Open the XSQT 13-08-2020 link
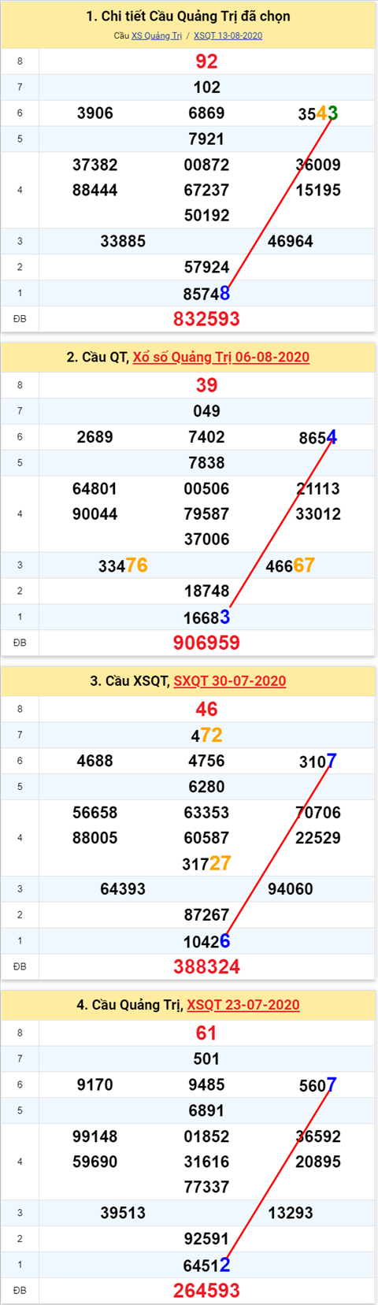The height and width of the screenshot is (1305, 378). 228,35
